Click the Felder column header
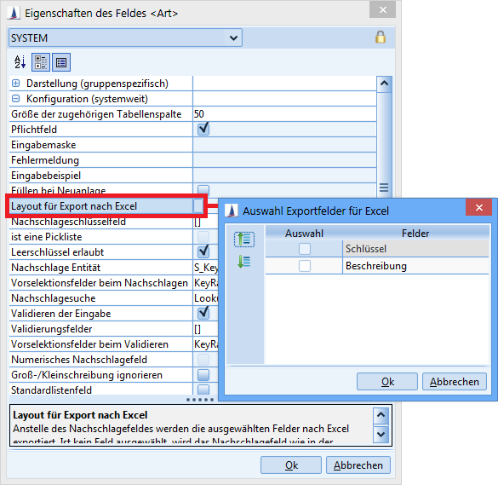498x485 pixels. [415, 233]
